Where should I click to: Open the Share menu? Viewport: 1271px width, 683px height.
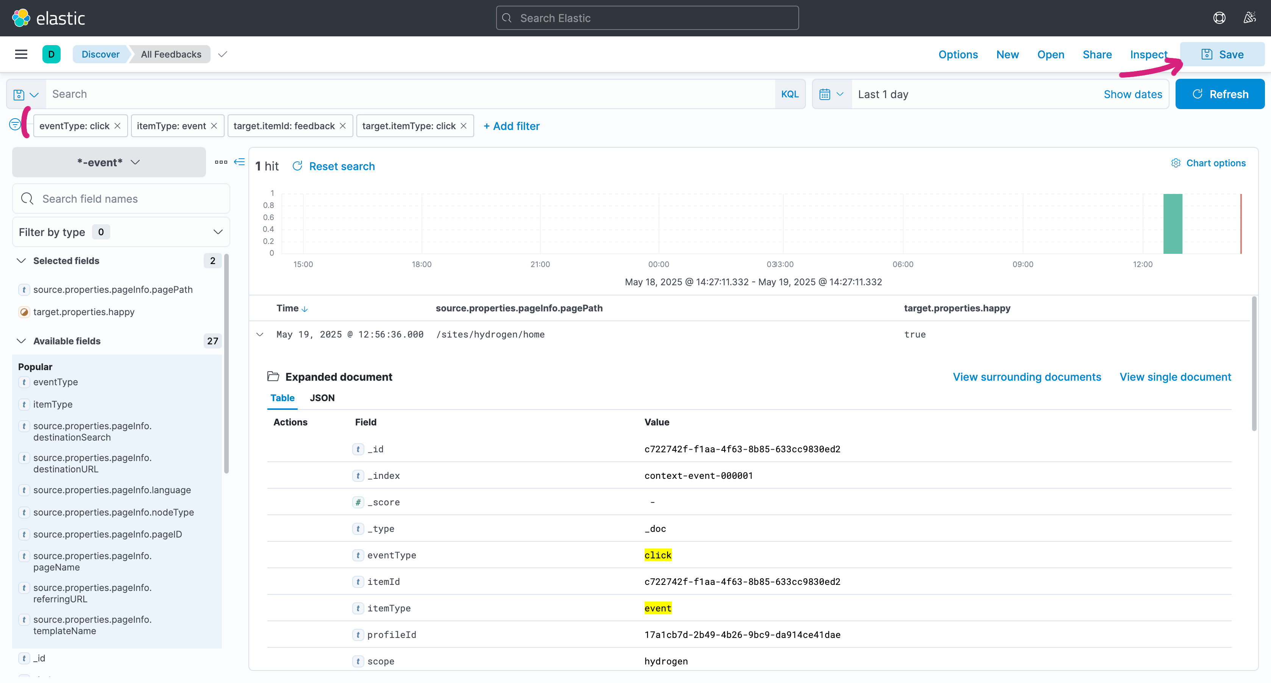coord(1097,54)
